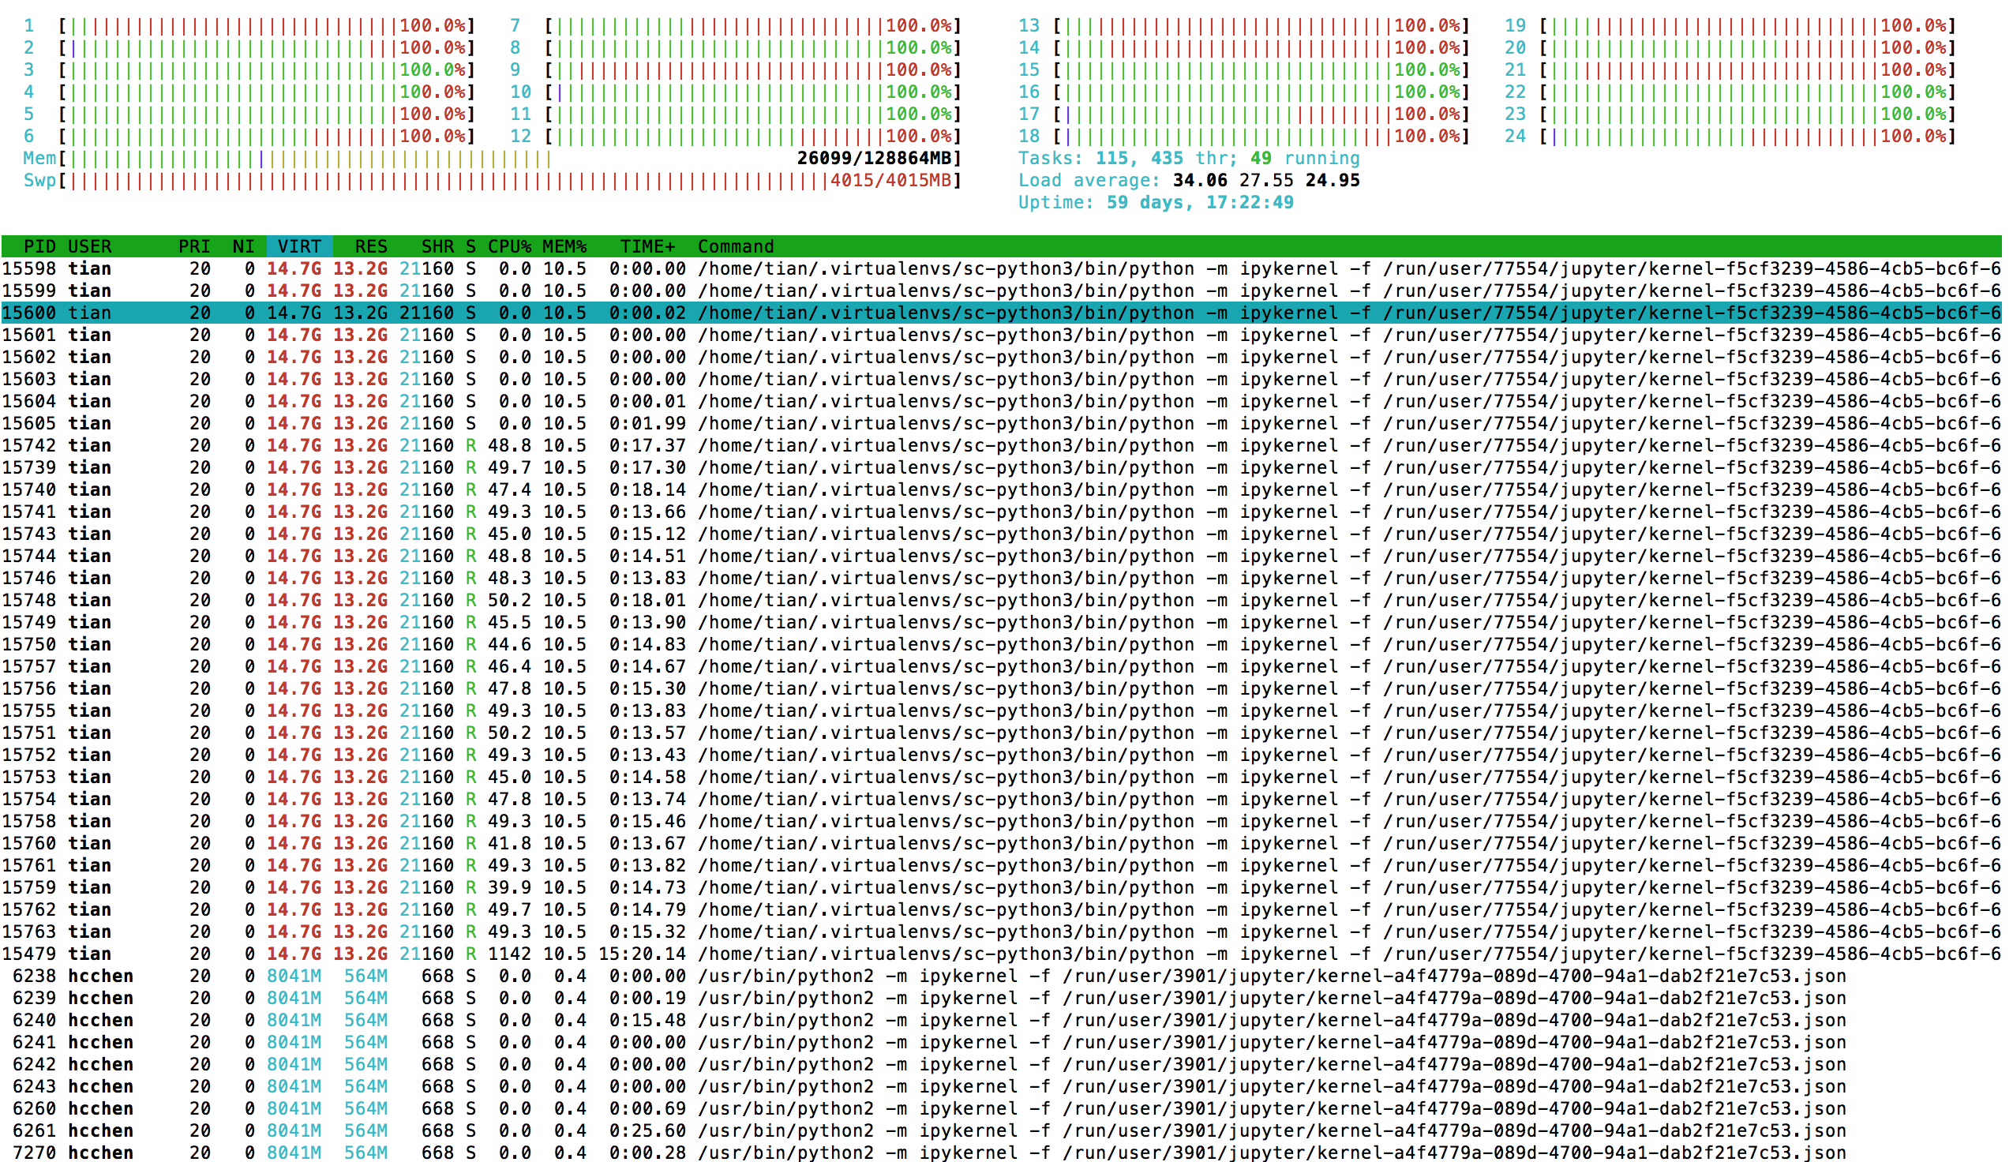The width and height of the screenshot is (2013, 1162).
Task: Select hcchen process row with PID 6242
Action: click(x=1001, y=1065)
